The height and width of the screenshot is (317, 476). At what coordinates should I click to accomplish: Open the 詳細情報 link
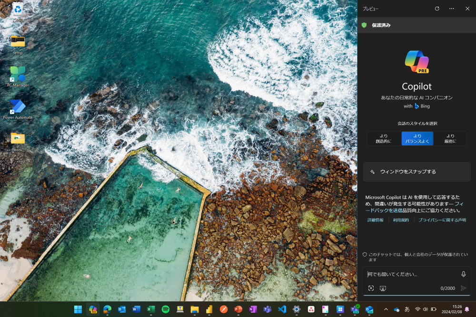[375, 220]
